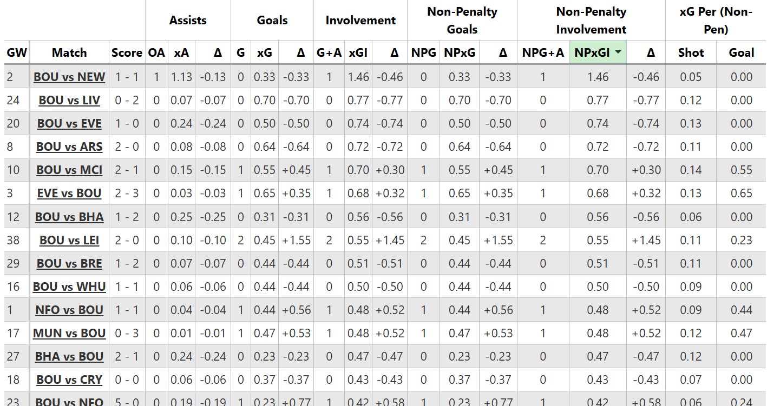
Task: Sort by the G+A column header
Action: click(329, 52)
